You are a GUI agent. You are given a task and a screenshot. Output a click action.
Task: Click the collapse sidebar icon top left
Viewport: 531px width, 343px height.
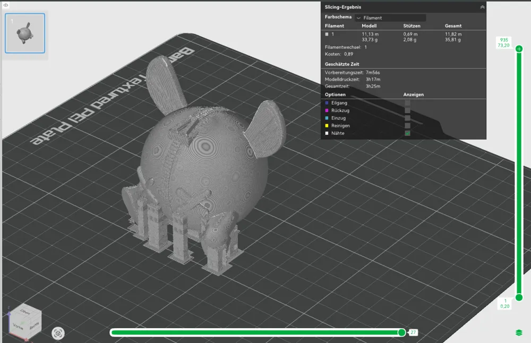6,5
